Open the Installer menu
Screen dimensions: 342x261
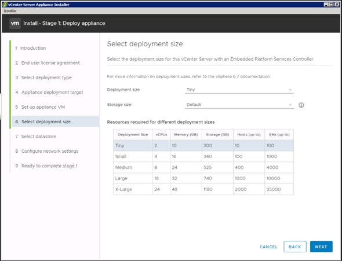pos(10,11)
